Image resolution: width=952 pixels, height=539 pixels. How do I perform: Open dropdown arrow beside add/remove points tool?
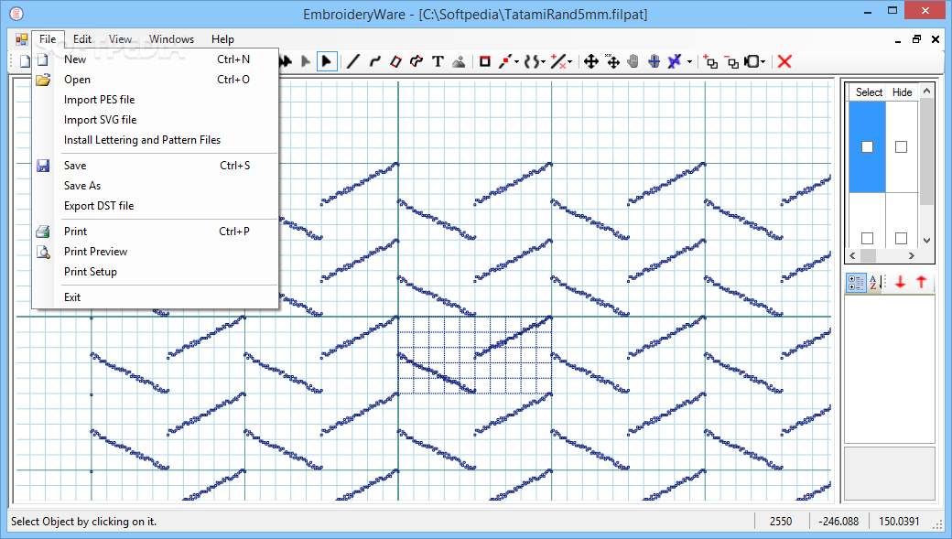click(x=569, y=61)
